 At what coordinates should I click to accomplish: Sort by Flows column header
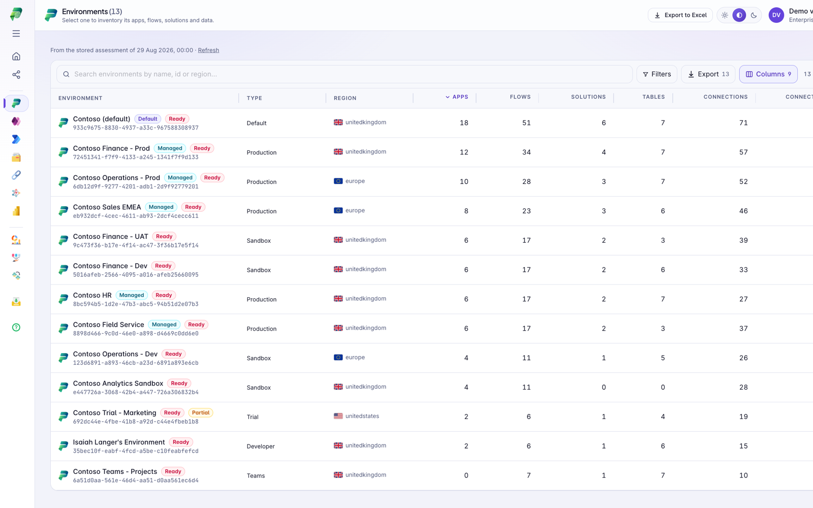pyautogui.click(x=520, y=97)
